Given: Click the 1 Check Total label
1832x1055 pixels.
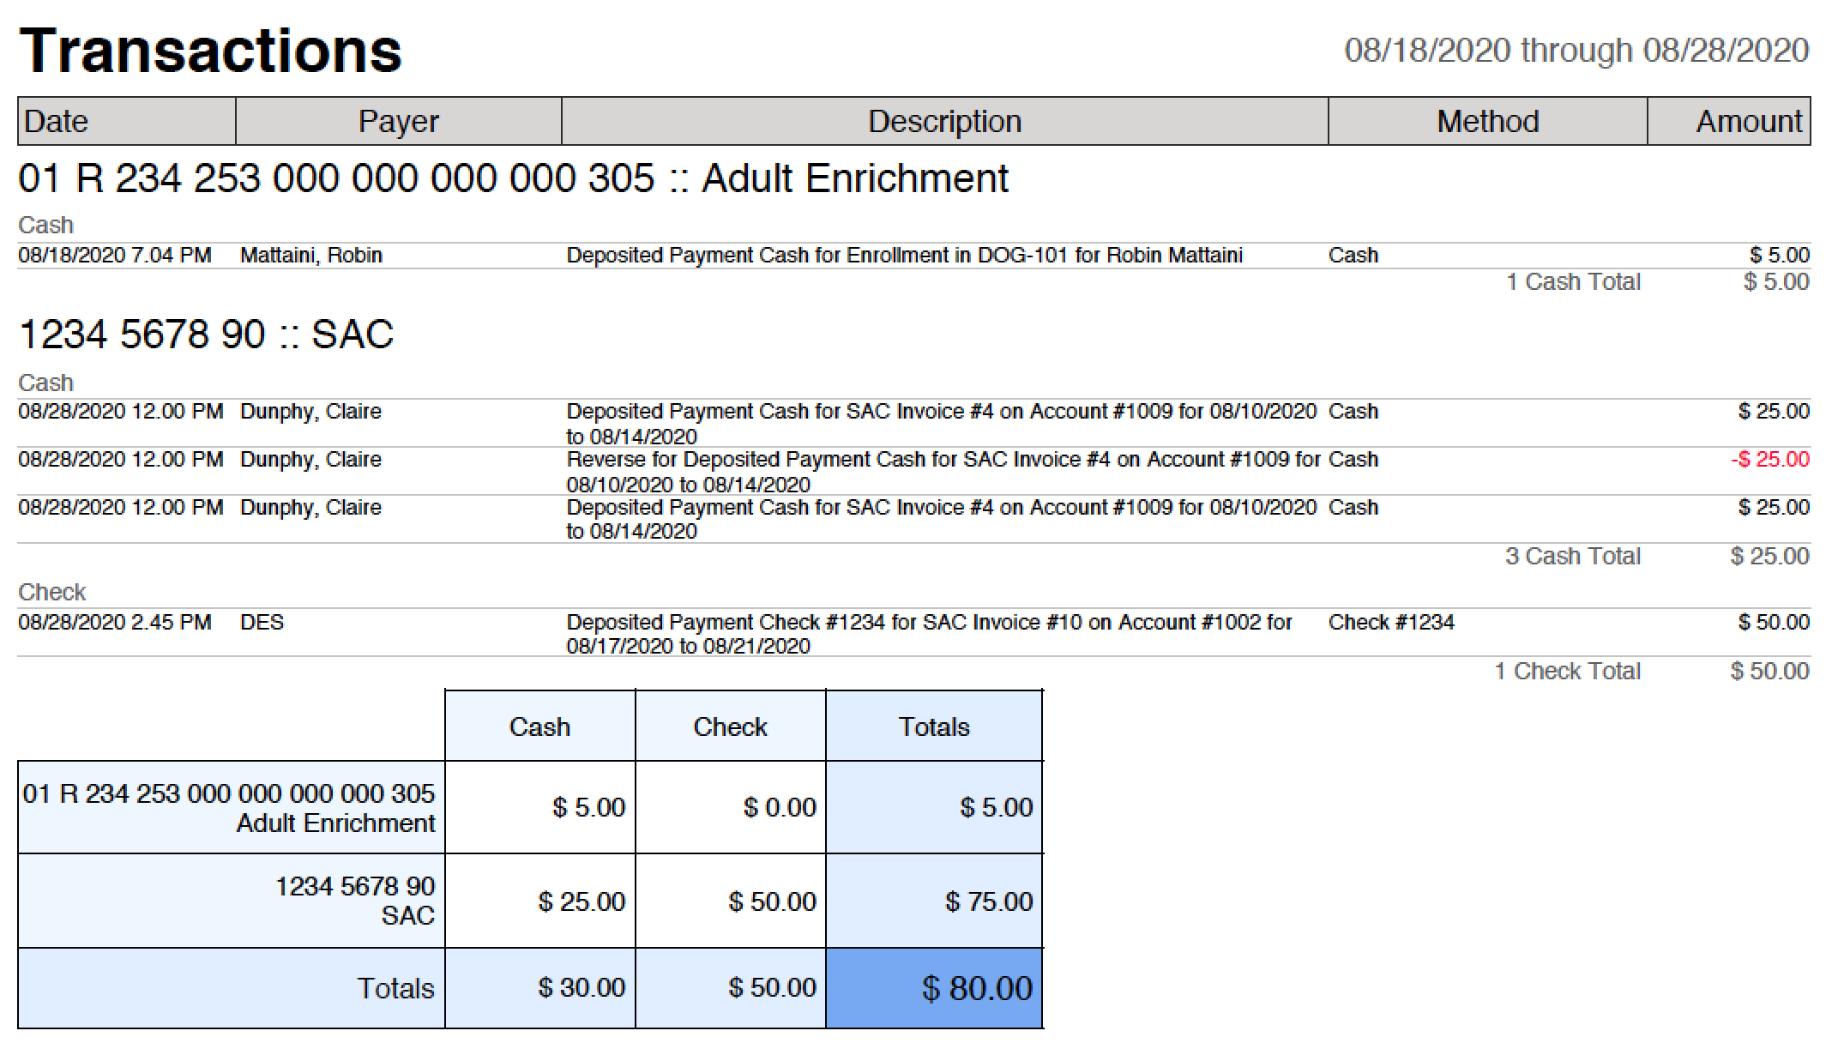Looking at the screenshot, I should point(1568,672).
